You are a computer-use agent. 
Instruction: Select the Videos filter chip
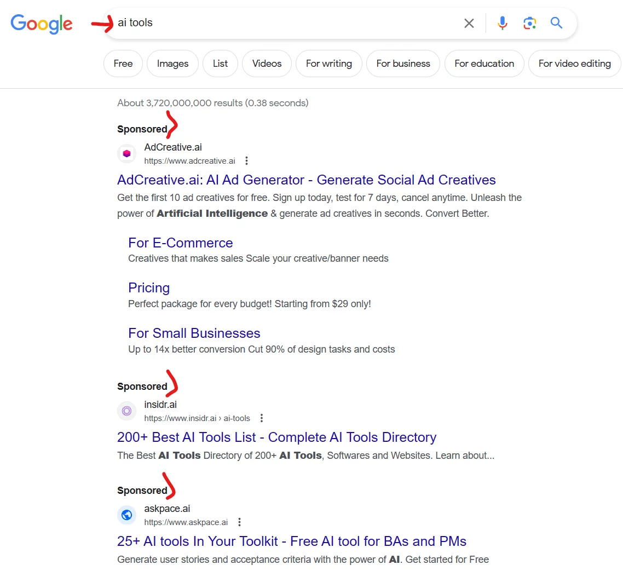(x=267, y=64)
